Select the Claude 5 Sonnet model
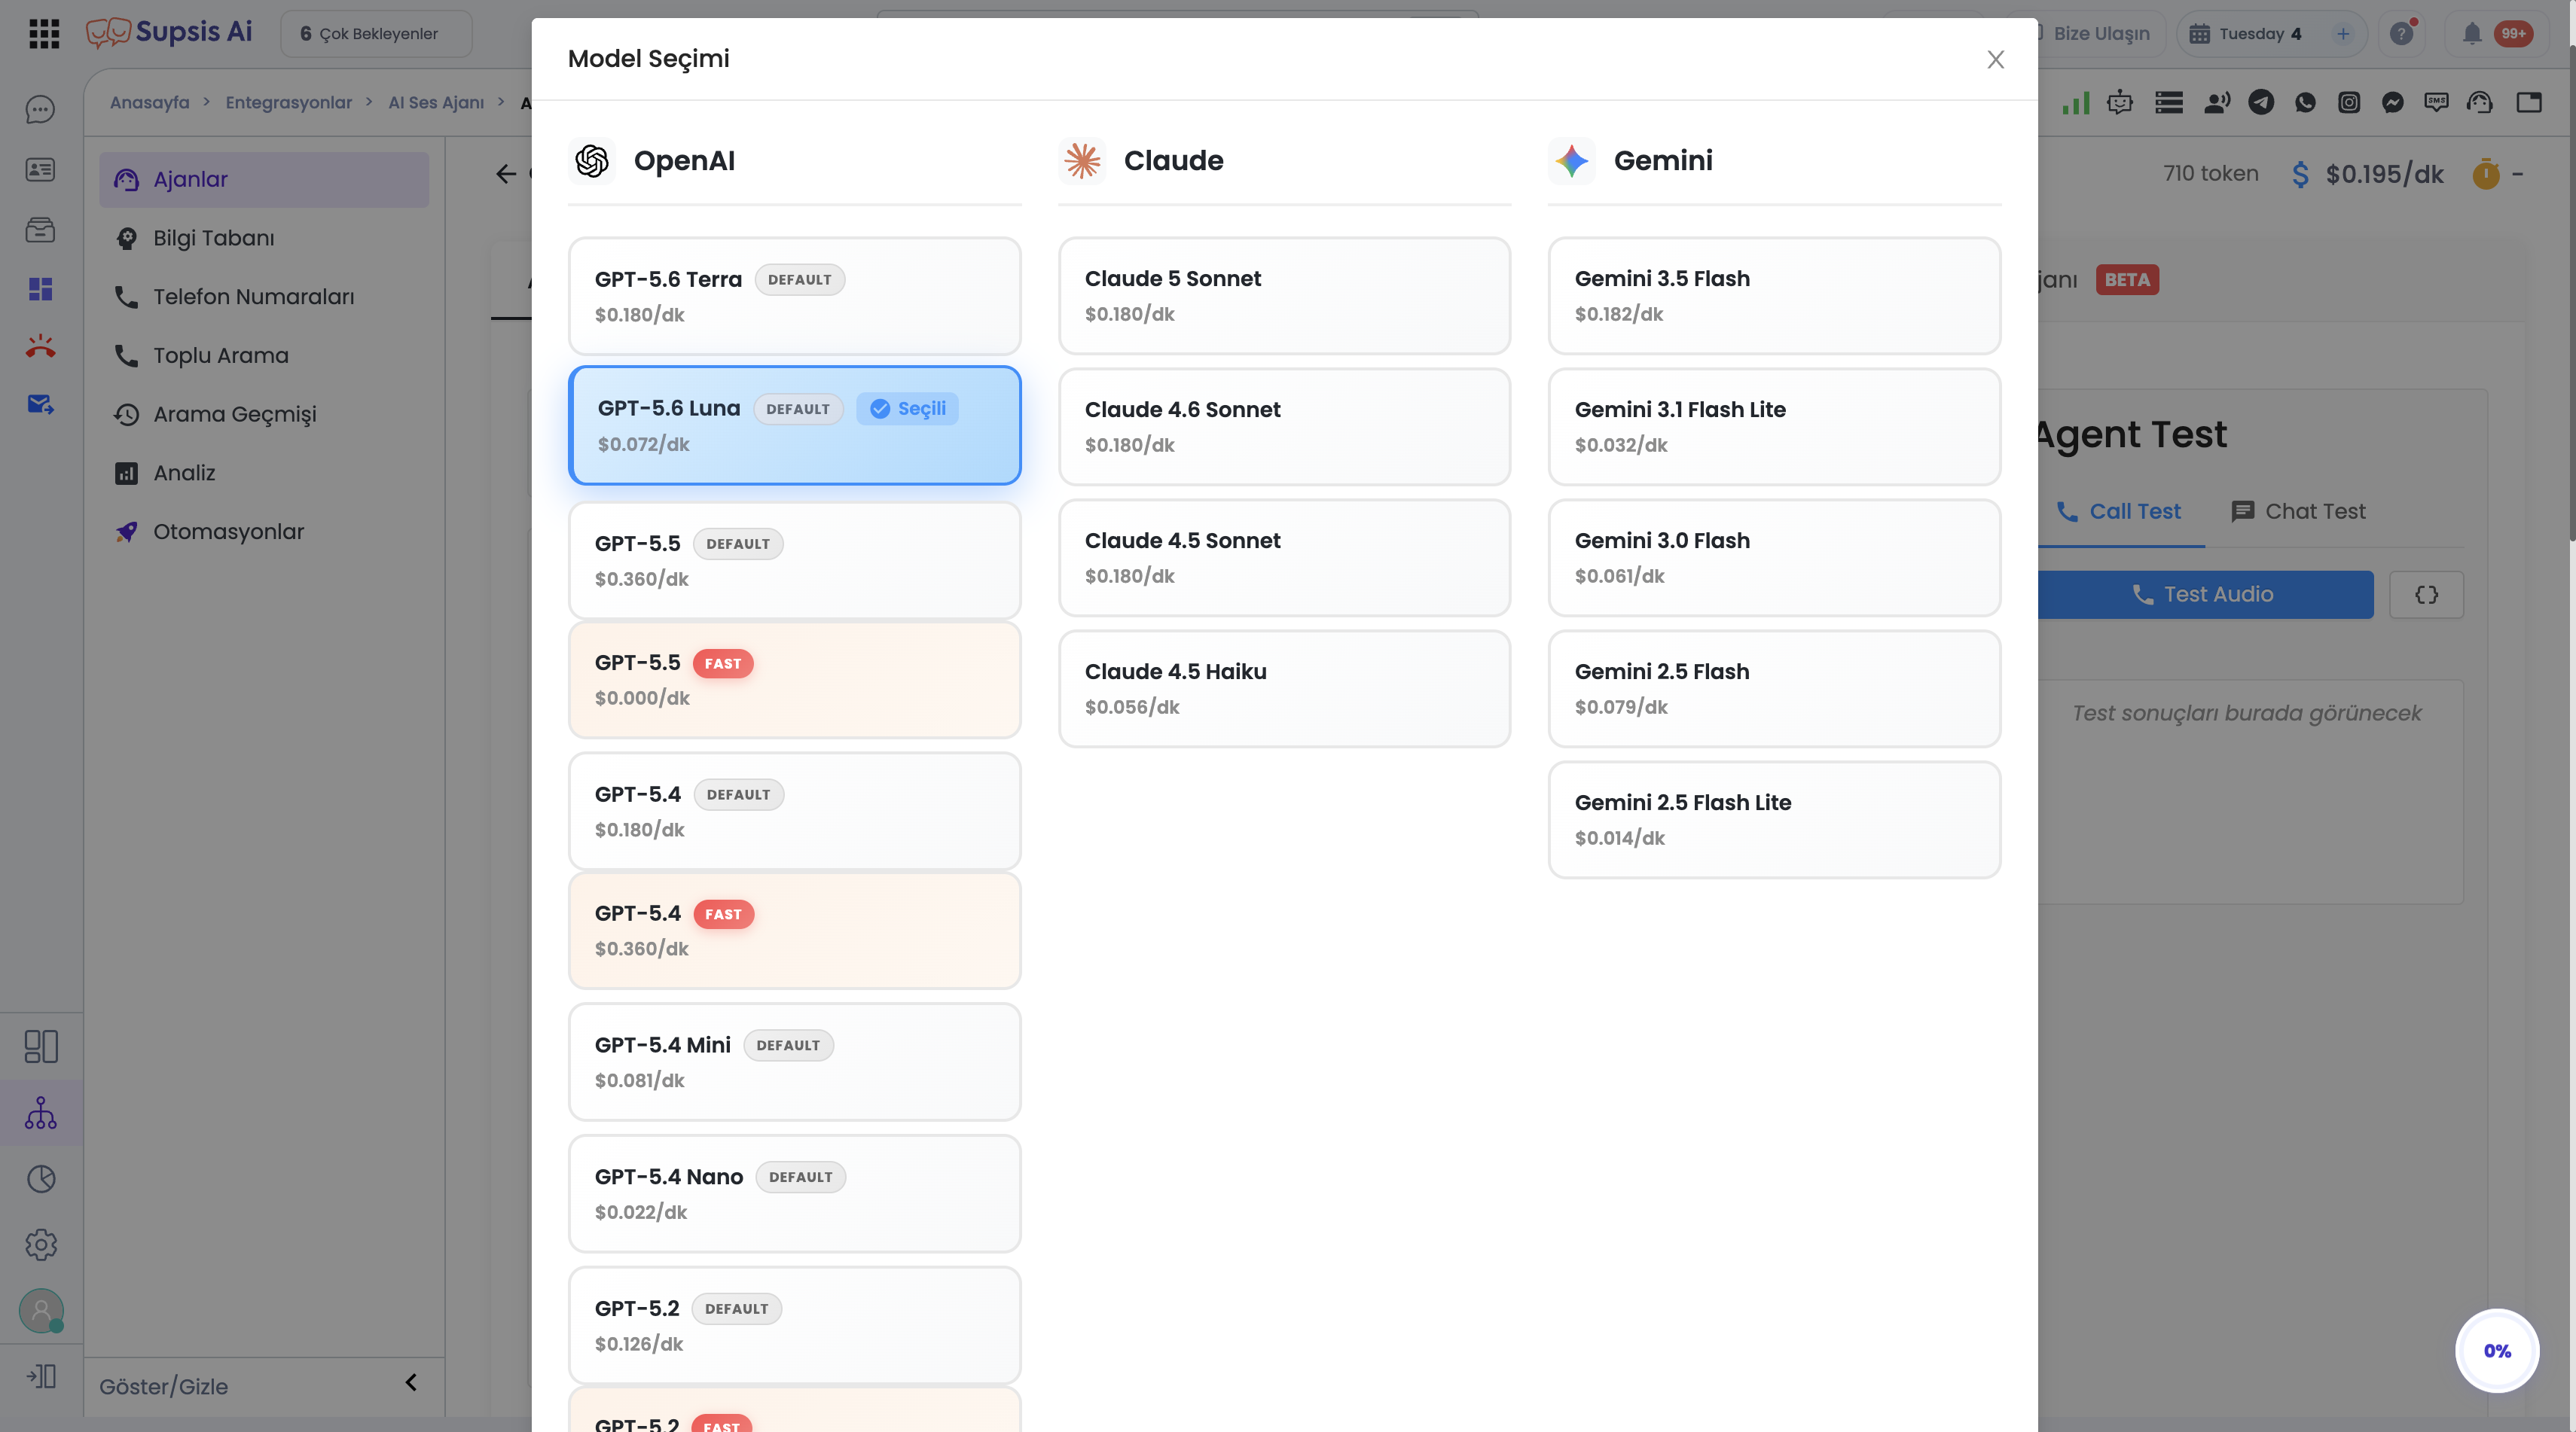This screenshot has width=2576, height=1432. click(1284, 296)
